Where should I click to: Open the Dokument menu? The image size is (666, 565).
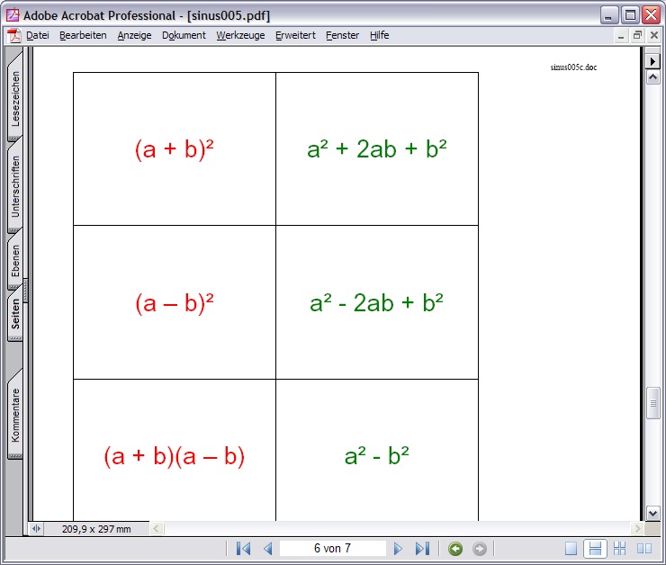[x=184, y=35]
